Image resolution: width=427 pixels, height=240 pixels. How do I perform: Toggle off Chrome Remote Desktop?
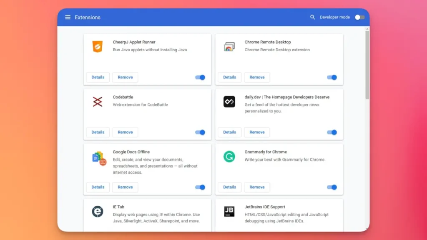pos(332,77)
